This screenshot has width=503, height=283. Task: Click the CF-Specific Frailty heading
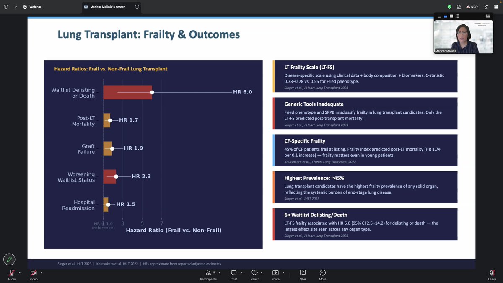click(x=305, y=141)
